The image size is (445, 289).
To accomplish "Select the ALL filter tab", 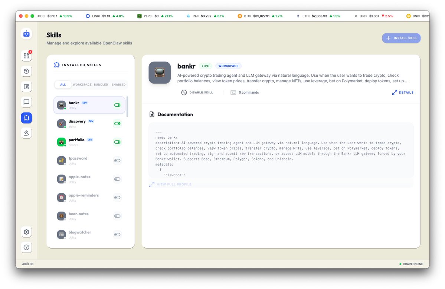I will [x=63, y=85].
